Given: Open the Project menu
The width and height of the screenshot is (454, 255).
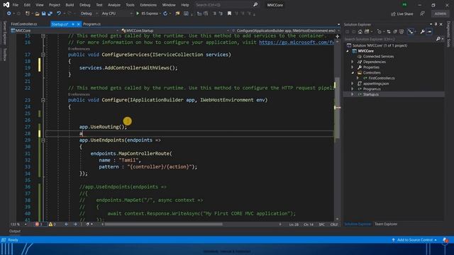Looking at the screenshot, I should point(55,5).
